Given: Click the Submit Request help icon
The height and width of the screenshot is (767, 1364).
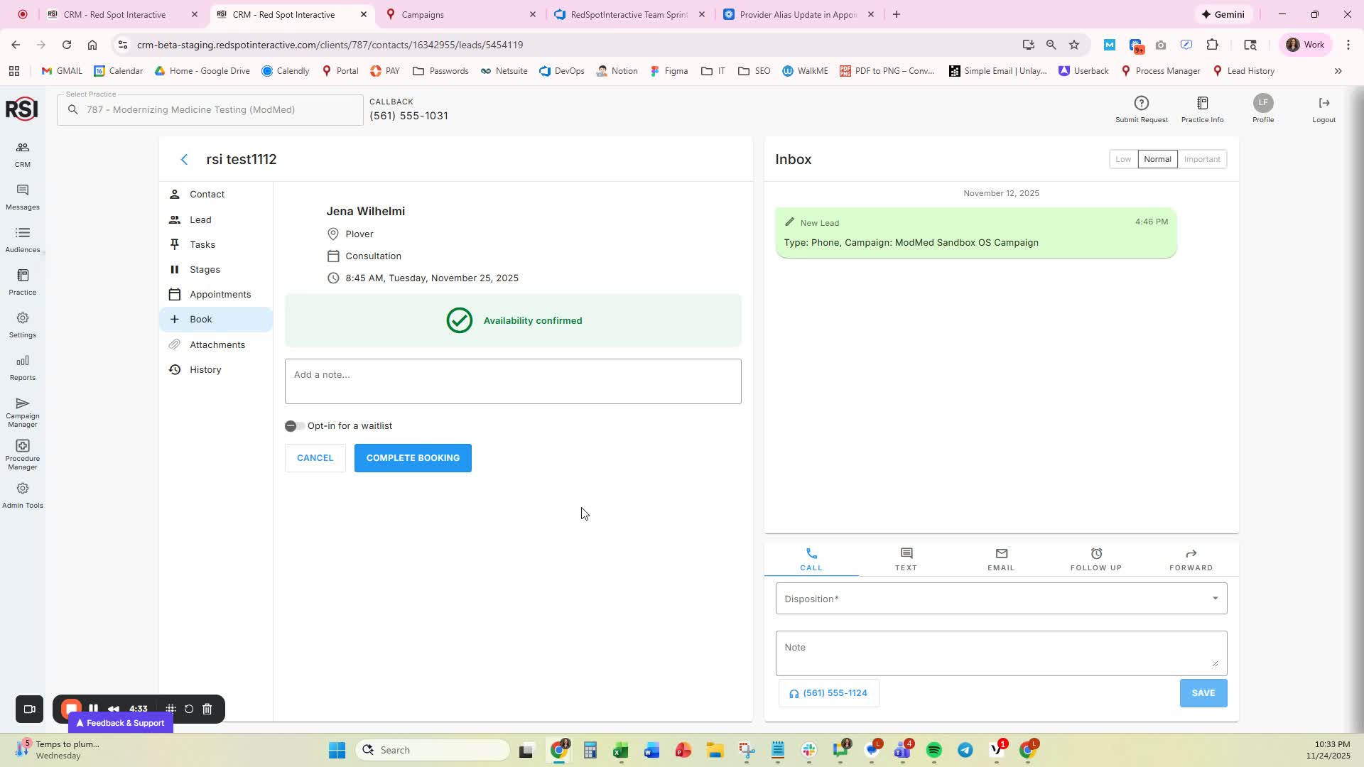Looking at the screenshot, I should click(x=1141, y=104).
